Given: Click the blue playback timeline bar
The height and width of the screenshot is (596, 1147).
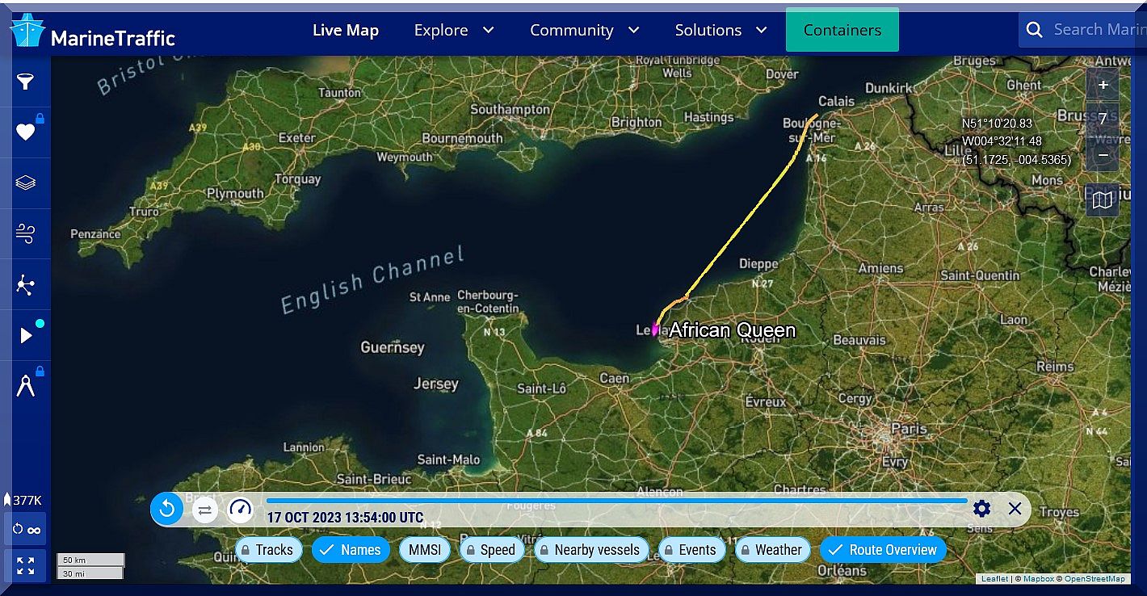Looking at the screenshot, I should click(x=616, y=501).
